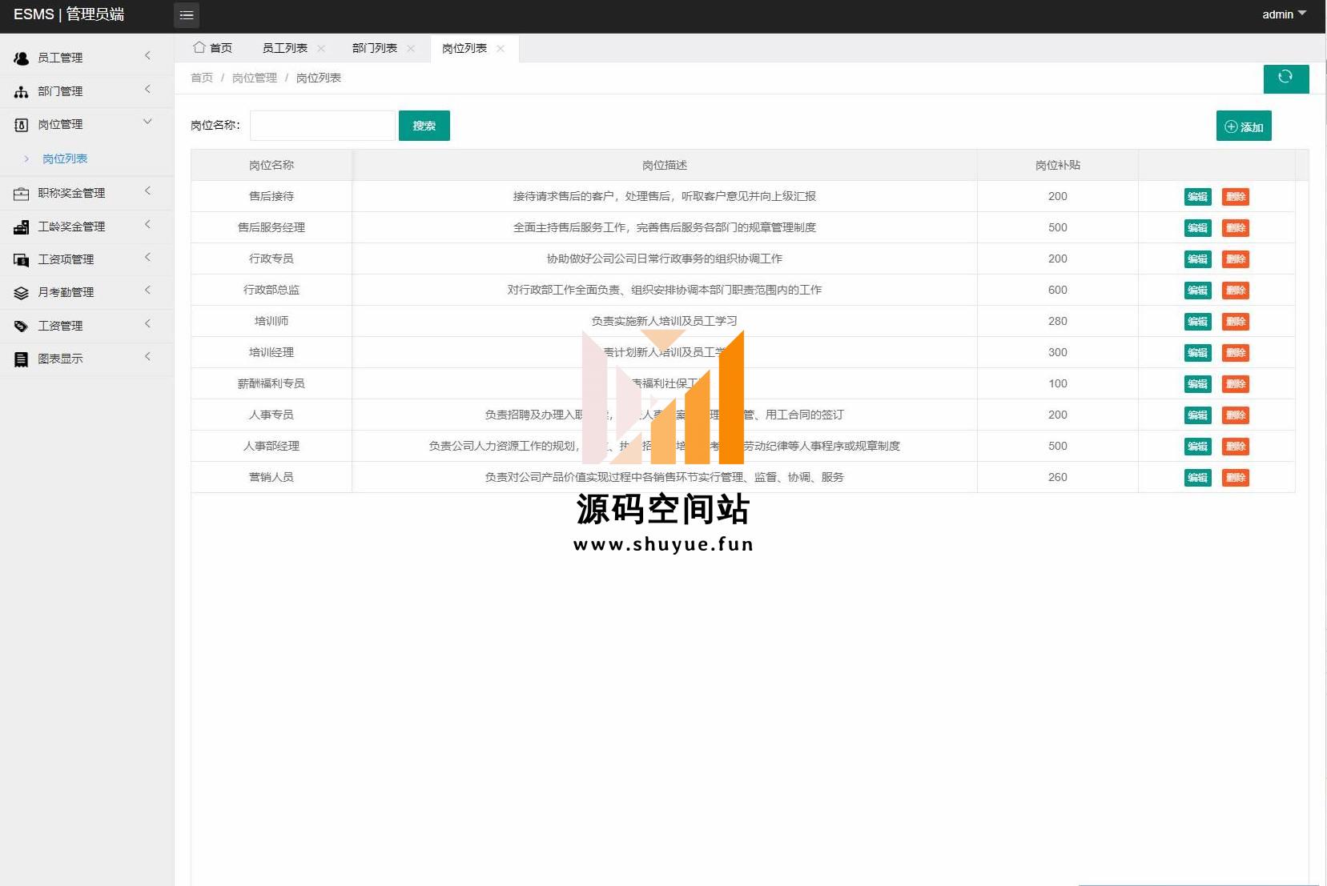Click the 首页 breadcrumb link

pyautogui.click(x=202, y=78)
